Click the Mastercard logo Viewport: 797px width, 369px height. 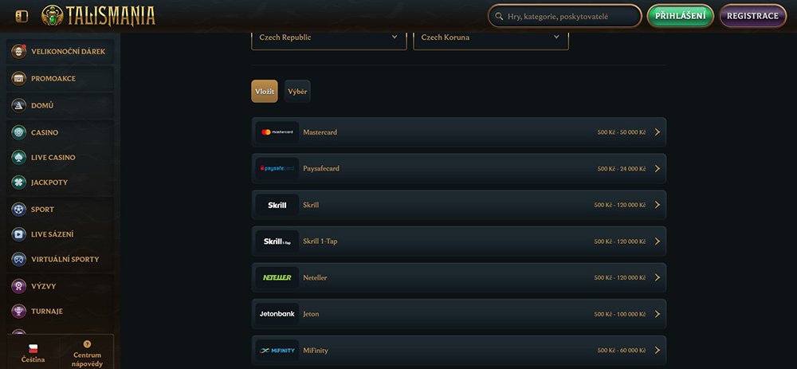[x=277, y=132]
